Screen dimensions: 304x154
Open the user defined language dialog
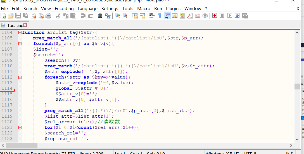point(175,16)
